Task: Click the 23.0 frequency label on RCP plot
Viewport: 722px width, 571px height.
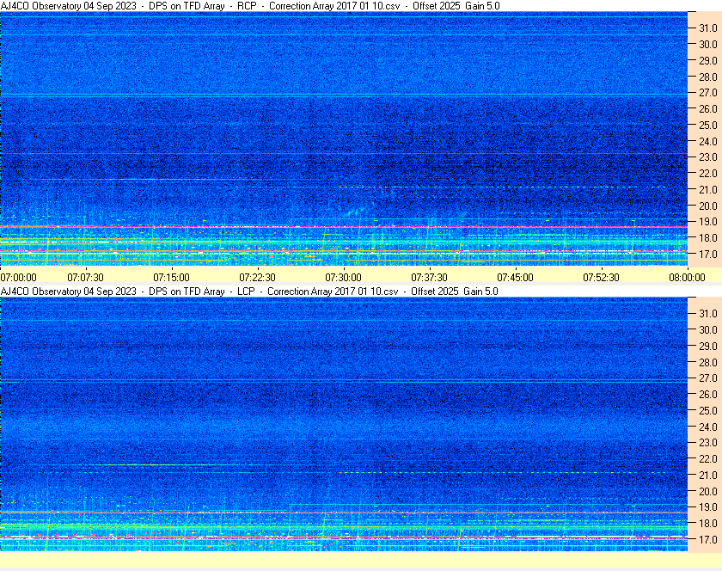Action: (708, 157)
